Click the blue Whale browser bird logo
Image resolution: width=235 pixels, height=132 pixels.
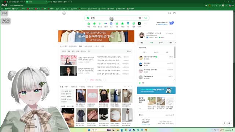[x=171, y=23]
